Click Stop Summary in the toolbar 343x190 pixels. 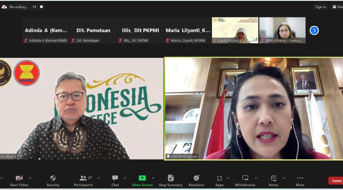click(x=171, y=178)
